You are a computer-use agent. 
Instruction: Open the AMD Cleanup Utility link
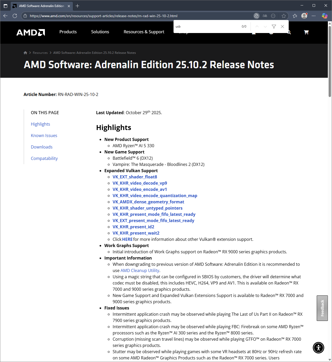[x=140, y=270]
